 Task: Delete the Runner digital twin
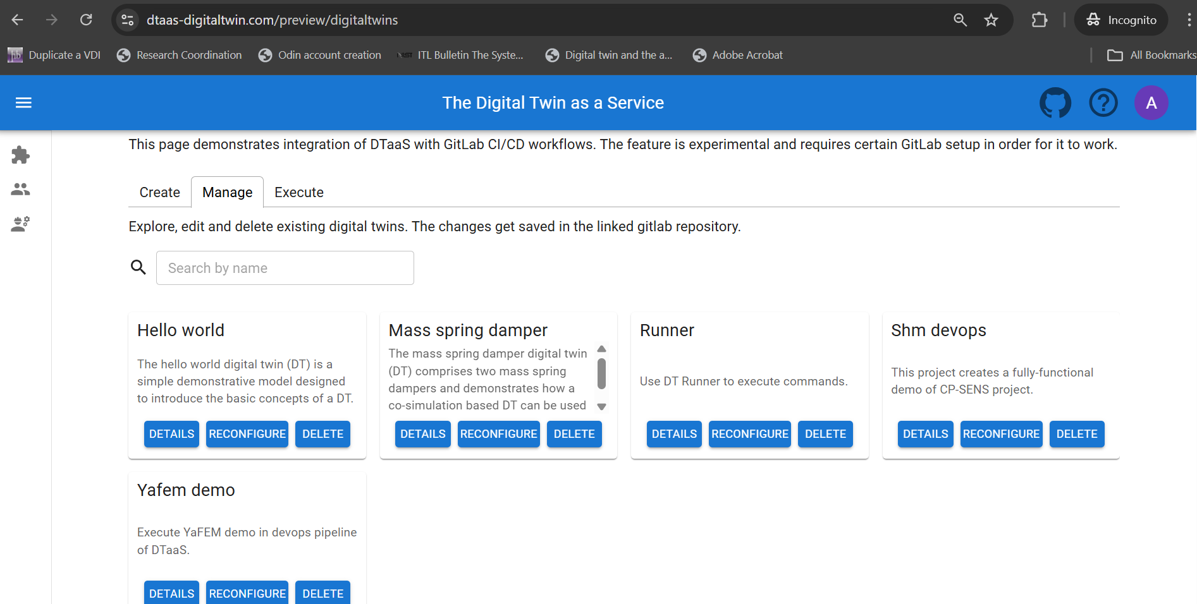click(x=825, y=434)
